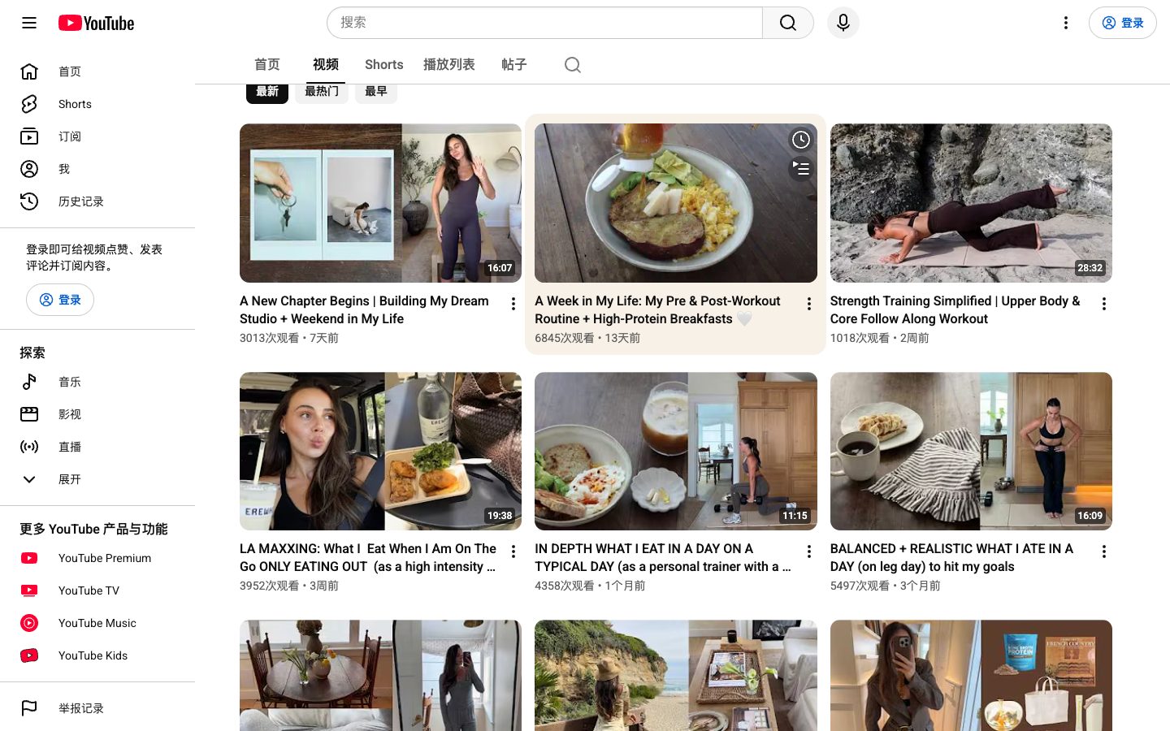
Task: Open the 16:07 Dream Studio video thumbnail
Action: point(380,203)
